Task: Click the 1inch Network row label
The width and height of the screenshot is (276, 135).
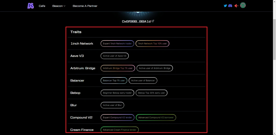Action: pos(82,44)
